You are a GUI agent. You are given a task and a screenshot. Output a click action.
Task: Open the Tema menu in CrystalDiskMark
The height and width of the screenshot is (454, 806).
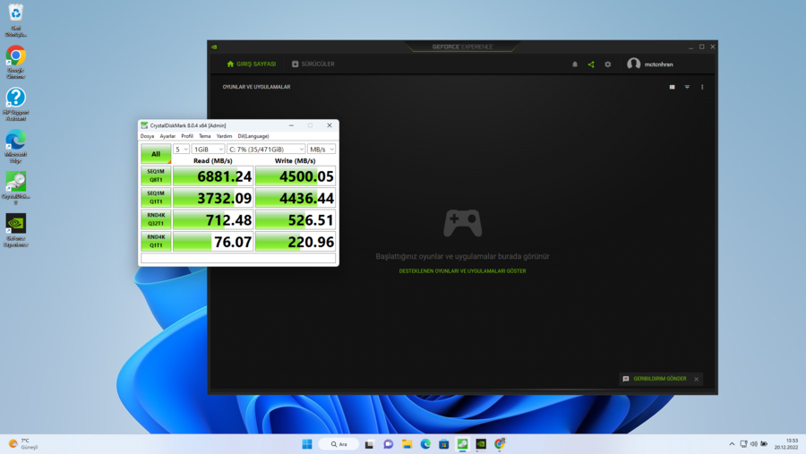pyautogui.click(x=204, y=136)
